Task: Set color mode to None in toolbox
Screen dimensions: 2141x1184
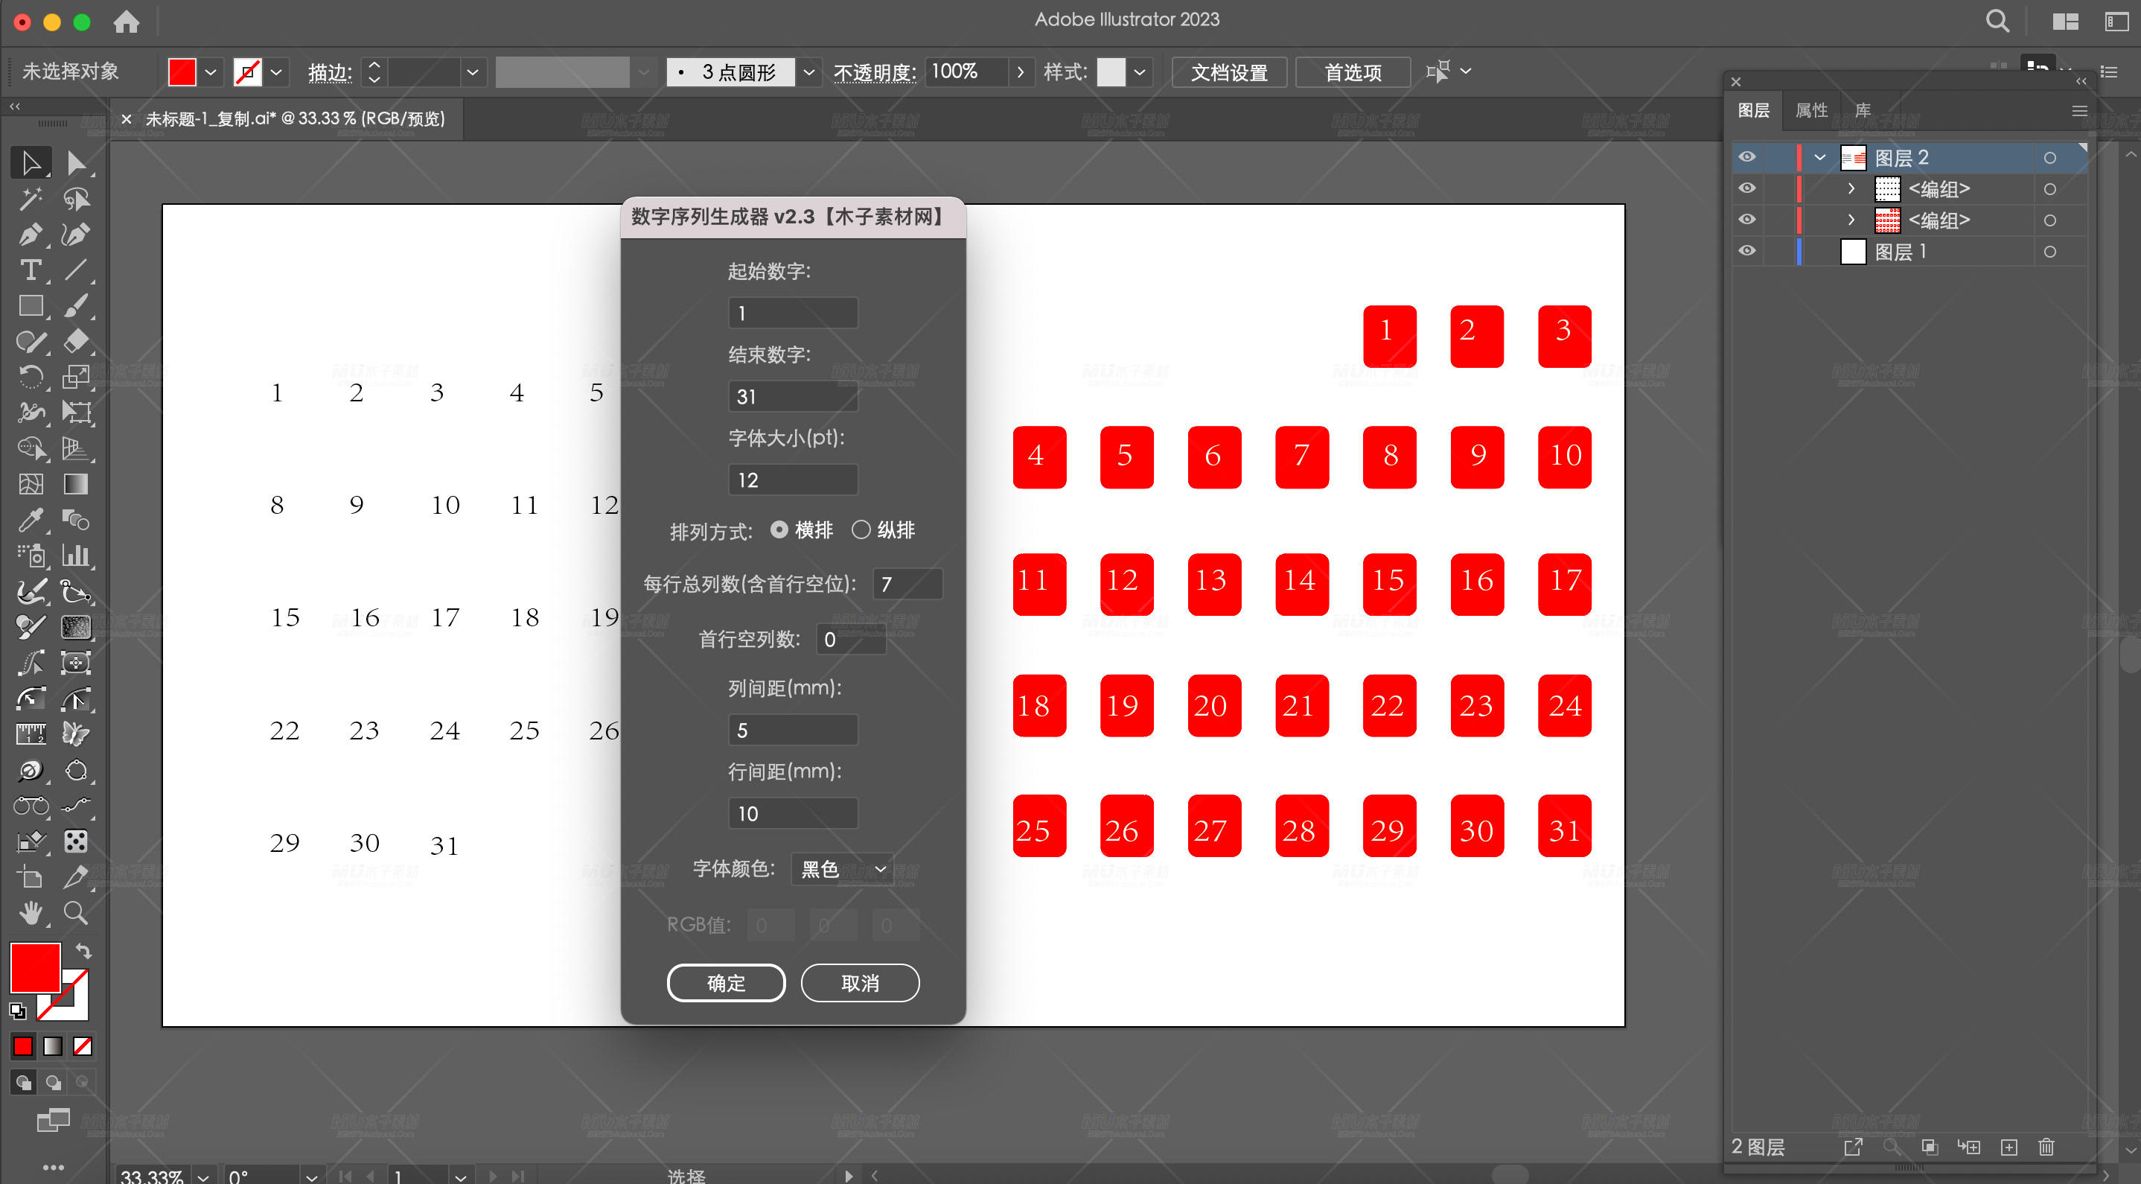Action: (x=83, y=1046)
